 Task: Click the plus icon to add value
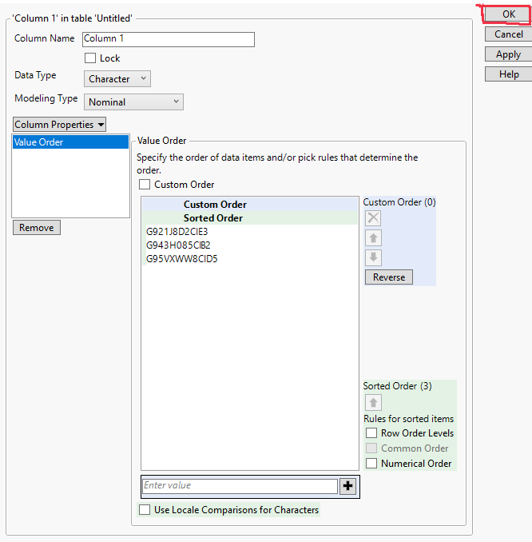pos(347,486)
